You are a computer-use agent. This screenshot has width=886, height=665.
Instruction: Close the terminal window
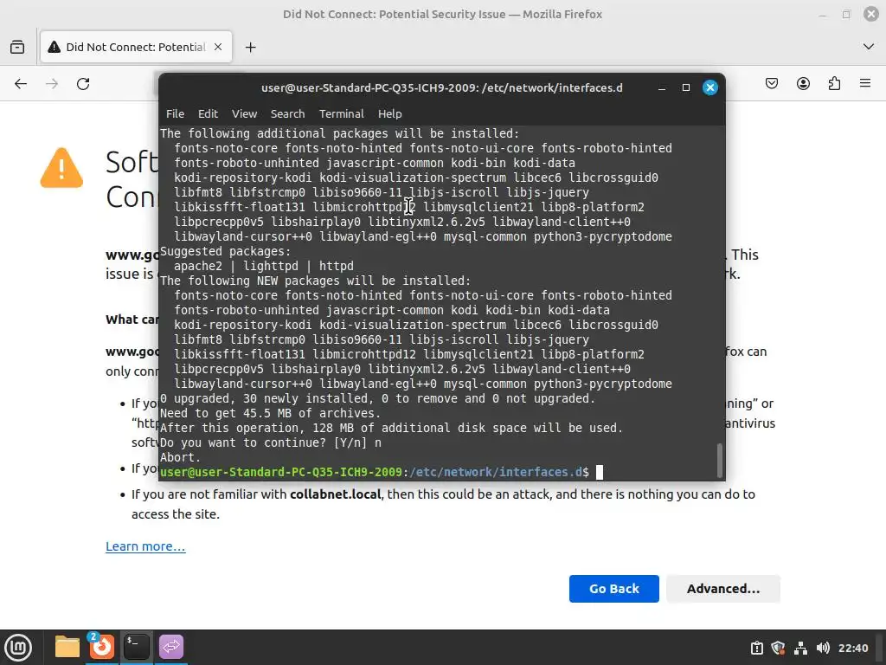710,87
